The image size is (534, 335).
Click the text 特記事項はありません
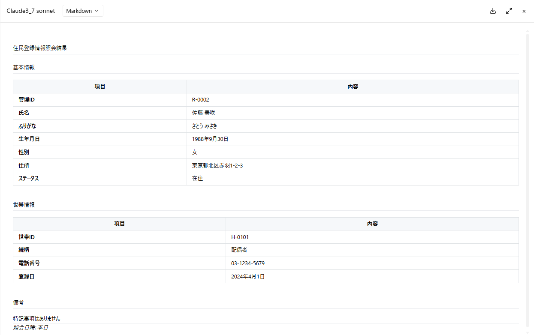[37, 319]
